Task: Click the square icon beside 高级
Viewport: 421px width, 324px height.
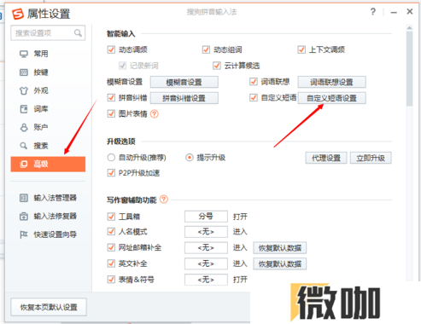Action: (x=24, y=164)
